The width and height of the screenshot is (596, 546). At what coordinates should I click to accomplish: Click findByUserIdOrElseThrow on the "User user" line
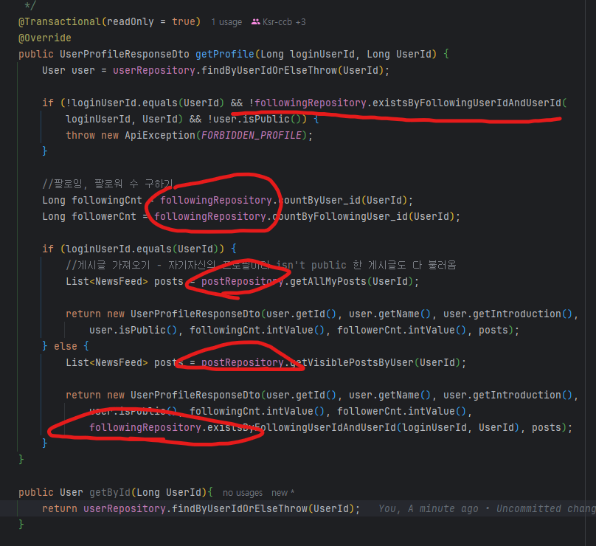coord(268,71)
